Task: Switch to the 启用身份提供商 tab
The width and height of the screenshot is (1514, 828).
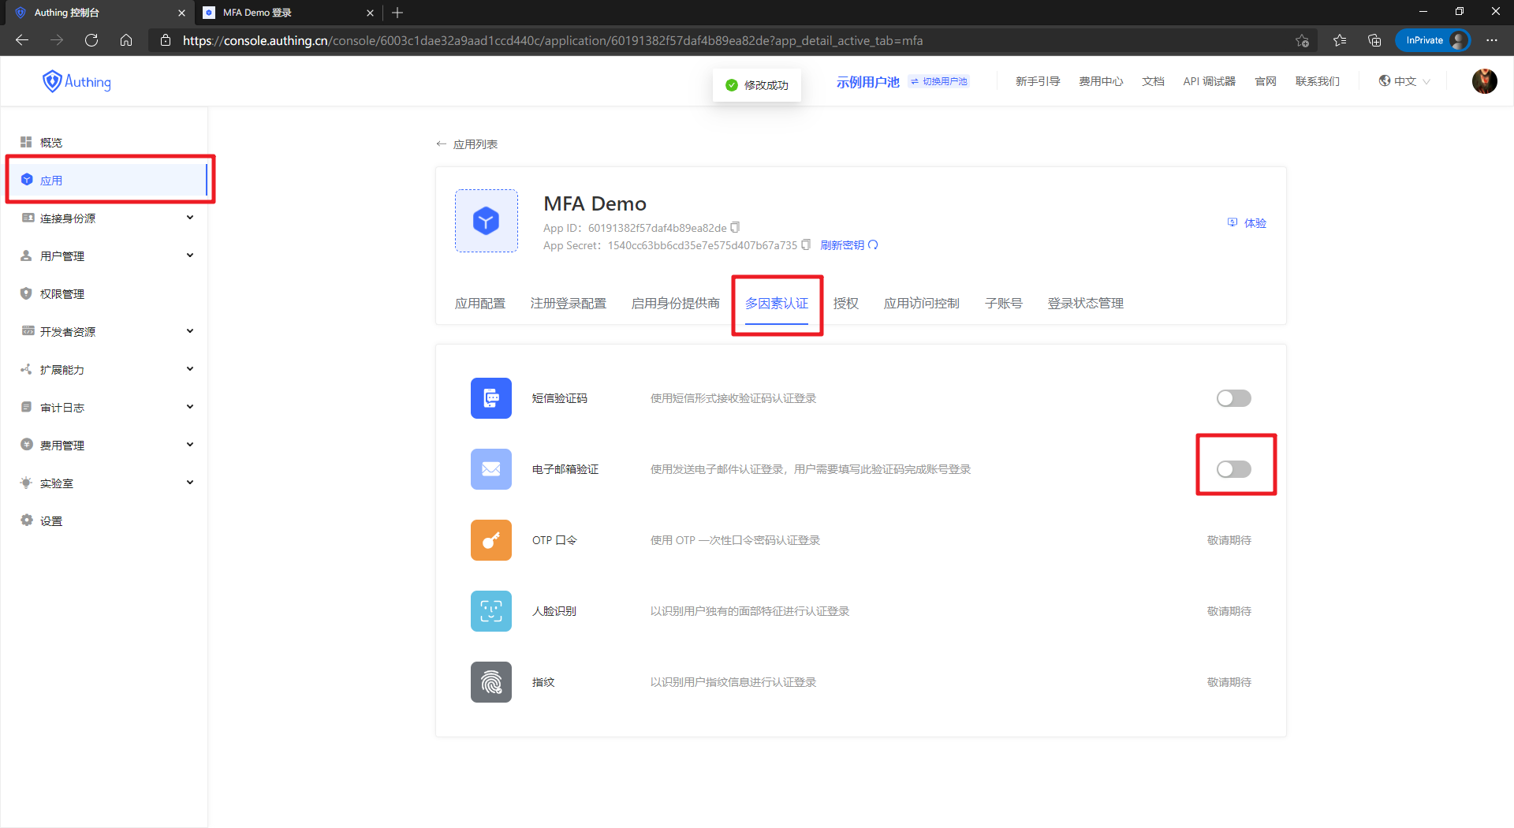Action: (x=676, y=304)
